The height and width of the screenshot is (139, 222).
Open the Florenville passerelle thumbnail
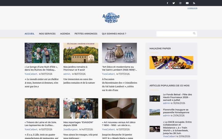(155, 112)
